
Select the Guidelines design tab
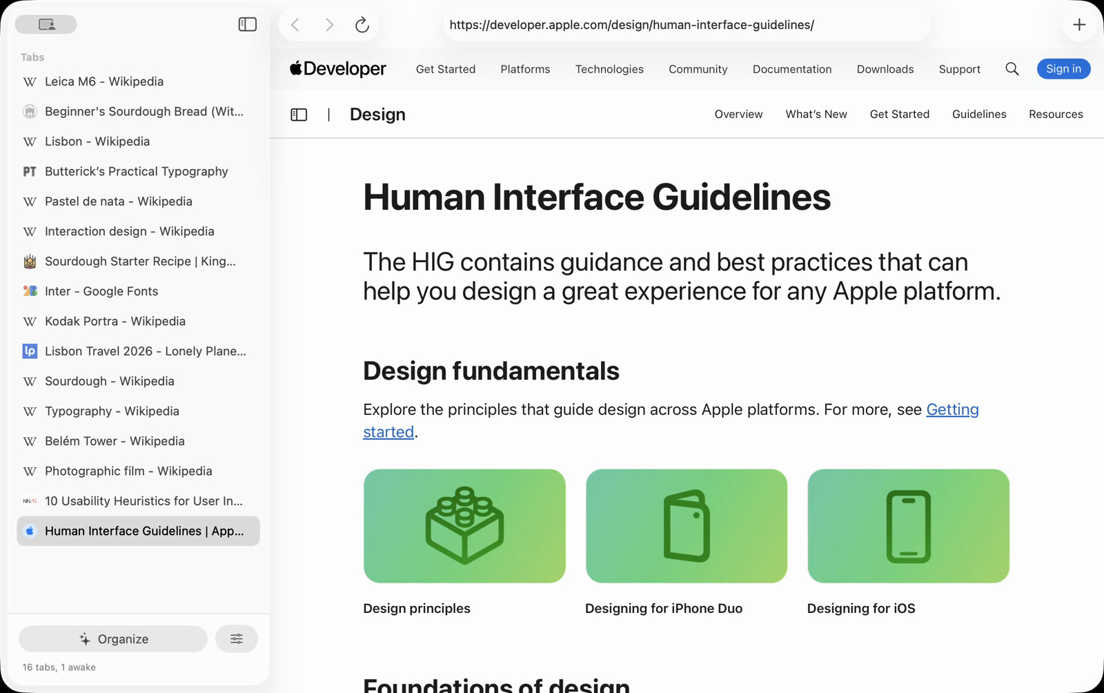point(979,115)
